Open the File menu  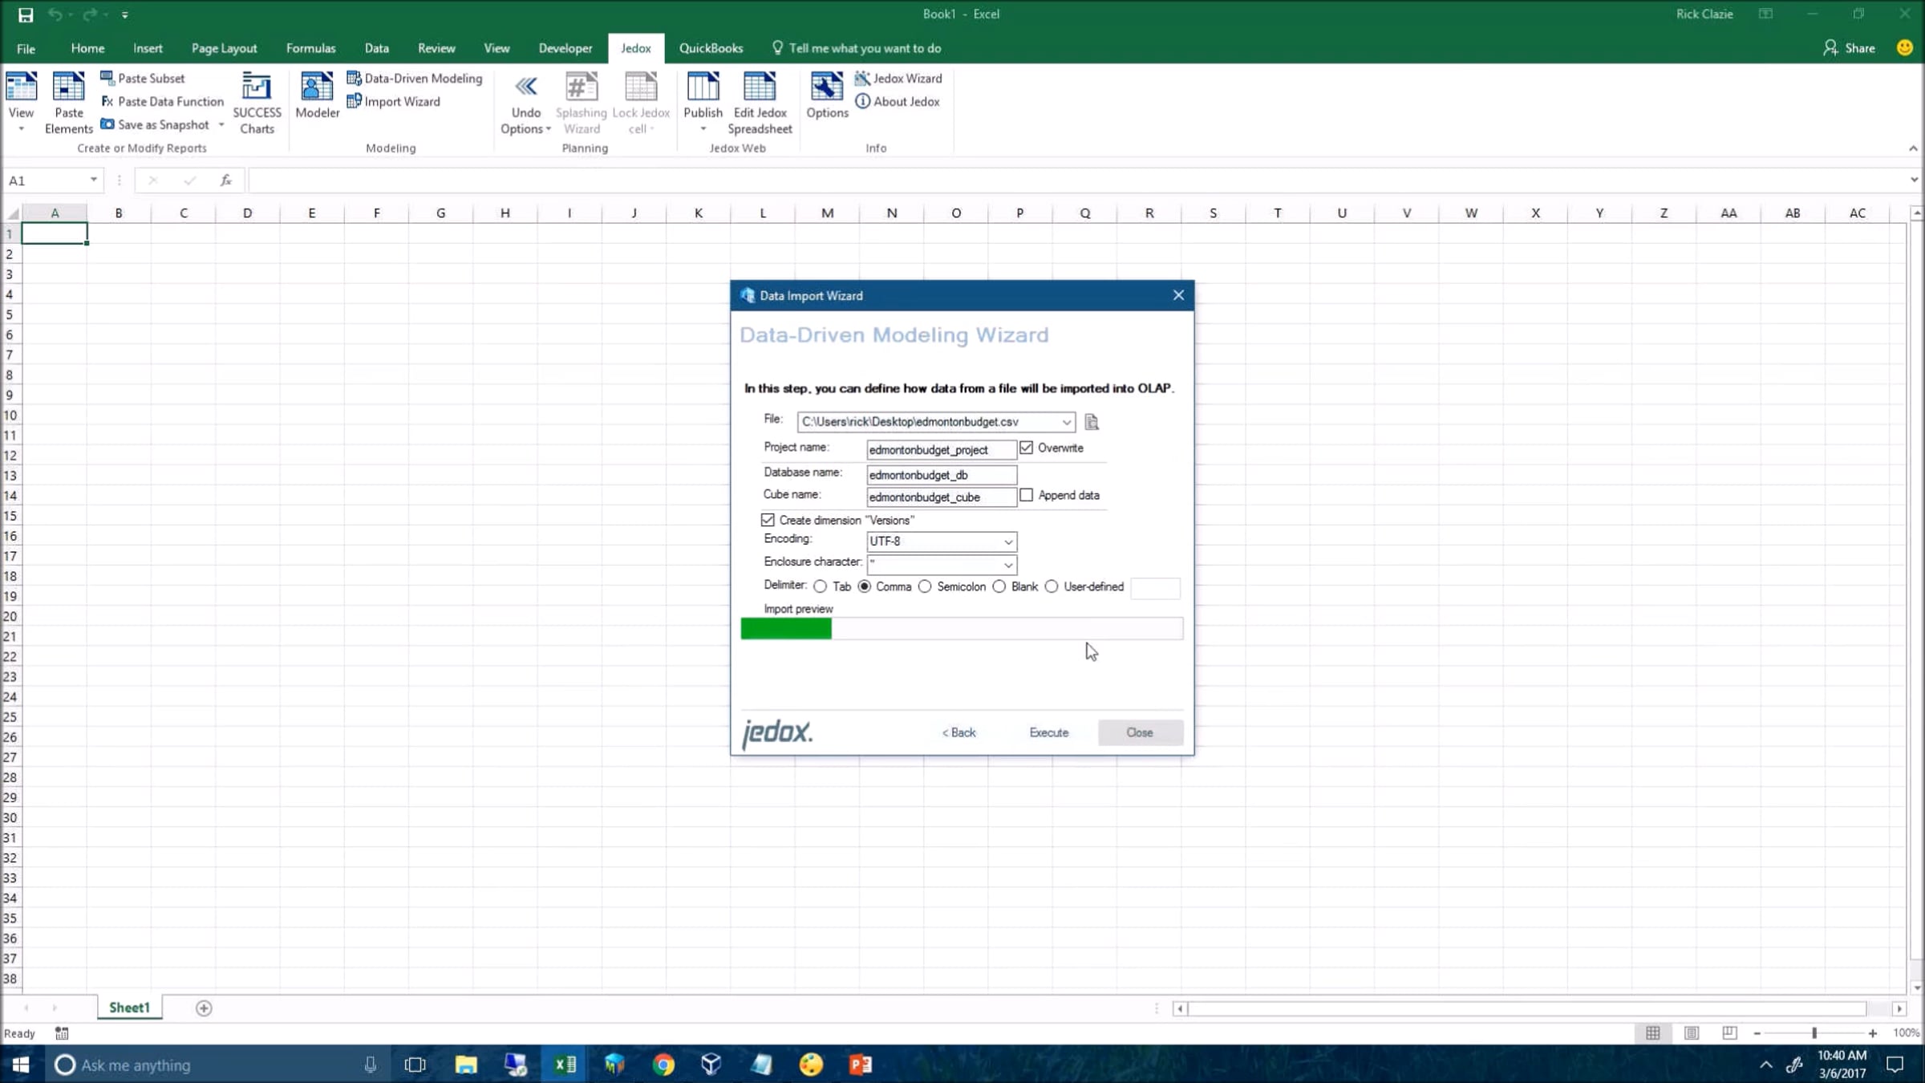[26, 48]
